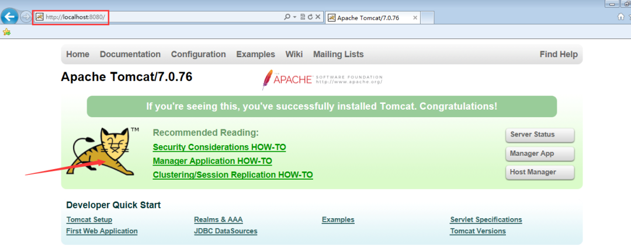This screenshot has width=631, height=252.
Task: Click the search magnifier in the address bar
Action: pos(287,17)
